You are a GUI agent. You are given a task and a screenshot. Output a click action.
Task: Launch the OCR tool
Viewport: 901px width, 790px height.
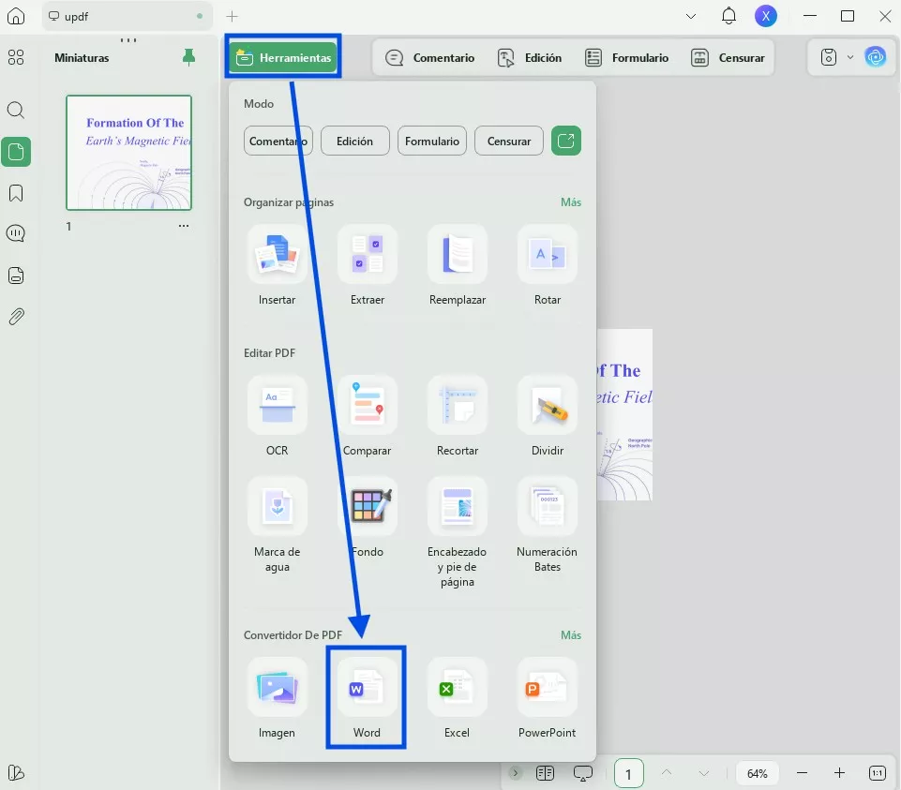(x=277, y=416)
